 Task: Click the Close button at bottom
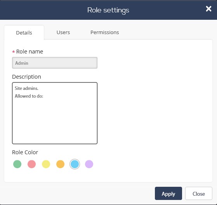(x=199, y=193)
